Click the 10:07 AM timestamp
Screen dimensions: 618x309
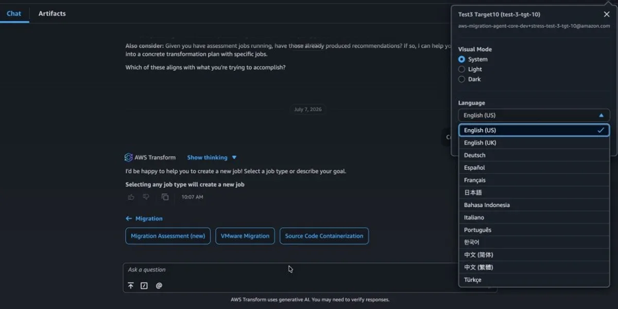(192, 197)
